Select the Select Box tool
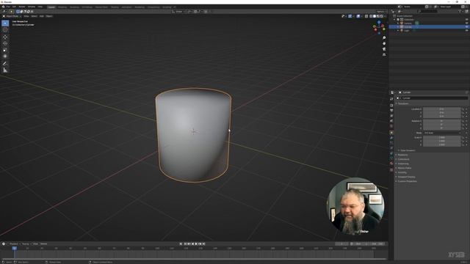The width and height of the screenshot is (470, 264). click(5, 23)
